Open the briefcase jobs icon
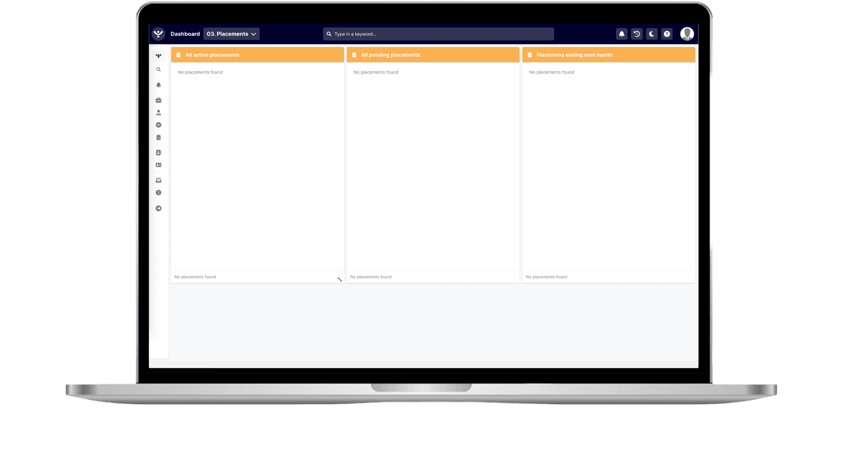This screenshot has width=843, height=474. pyautogui.click(x=159, y=100)
